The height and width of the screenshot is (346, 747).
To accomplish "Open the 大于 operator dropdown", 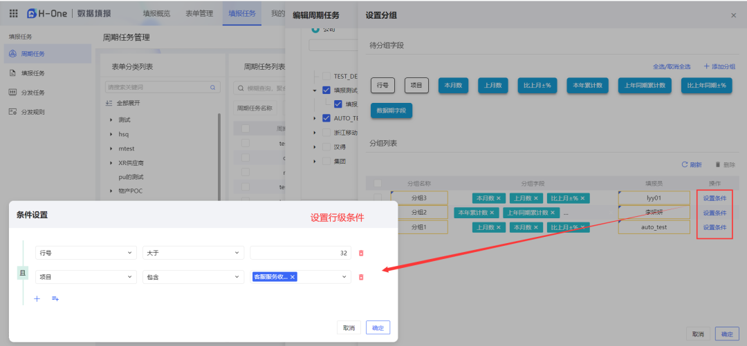I will click(194, 253).
